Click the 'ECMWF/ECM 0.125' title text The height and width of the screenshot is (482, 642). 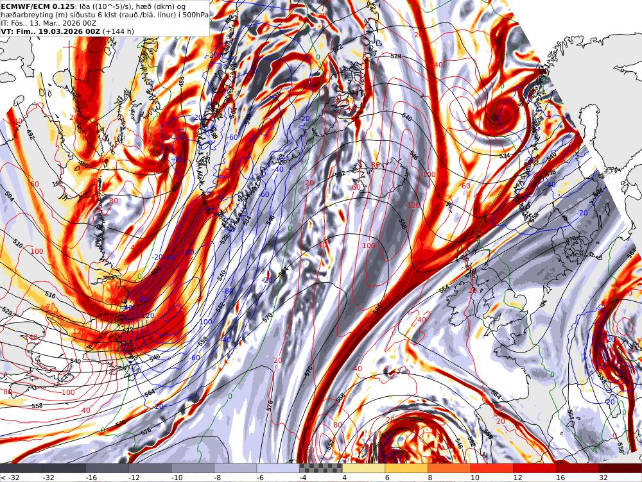(38, 6)
